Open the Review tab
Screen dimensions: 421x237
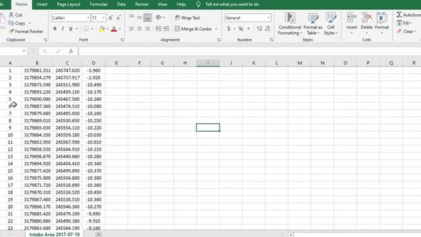[142, 5]
